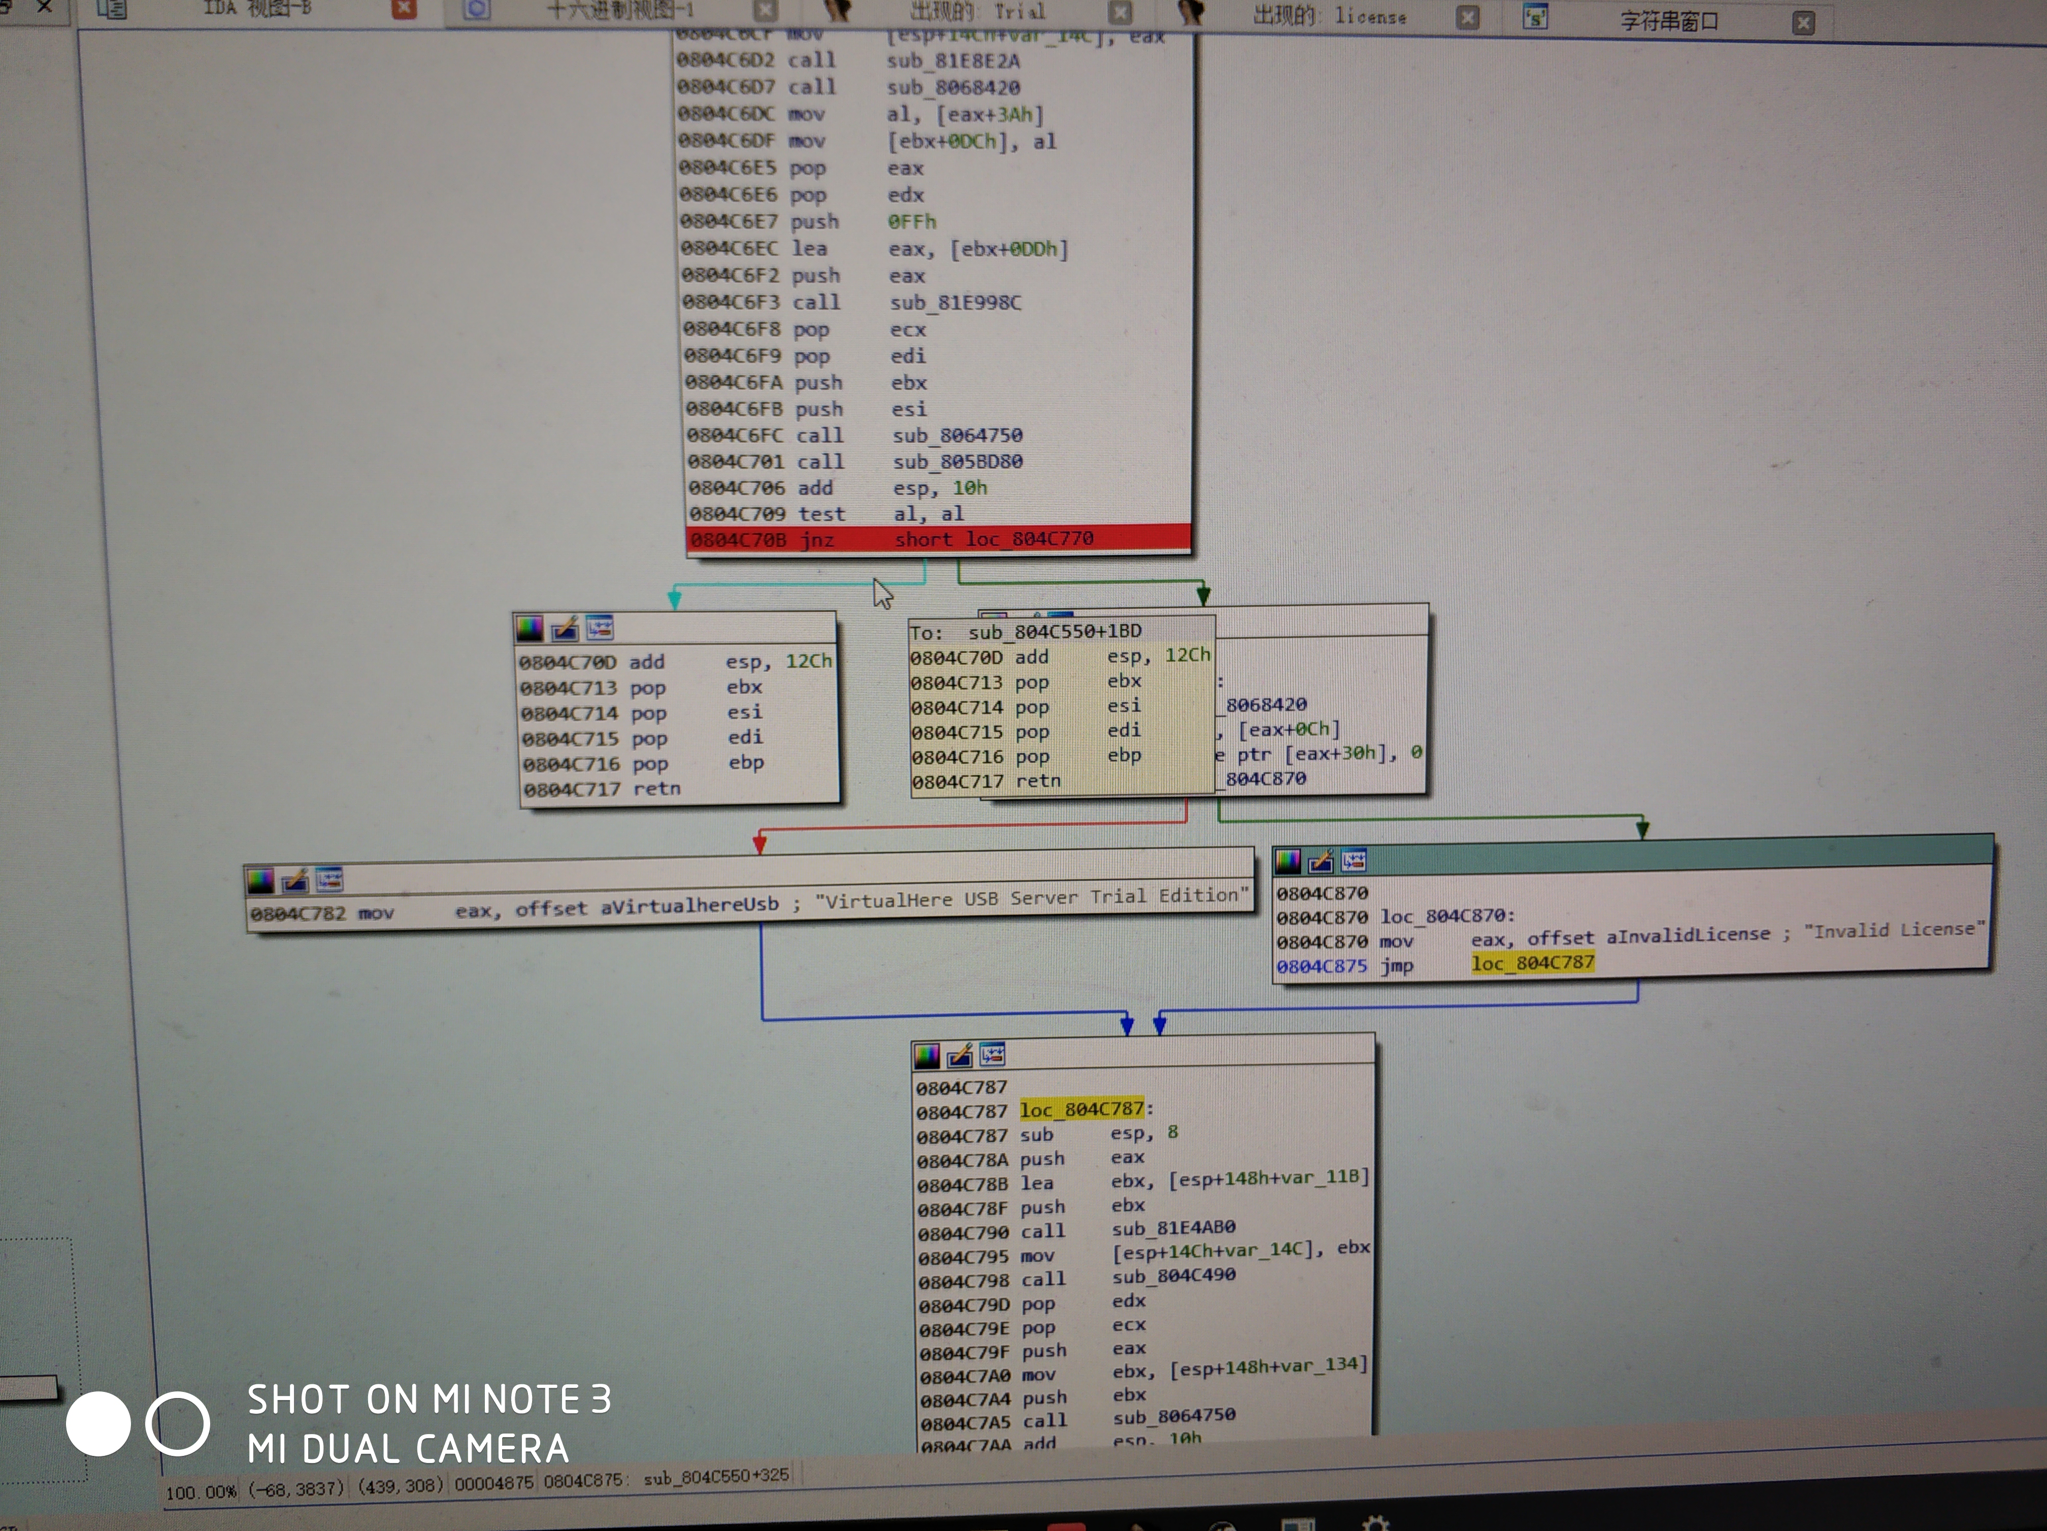Image resolution: width=2047 pixels, height=1531 pixels.
Task: Pencil edit icon on the loc_804C787 node
Action: coord(960,1054)
